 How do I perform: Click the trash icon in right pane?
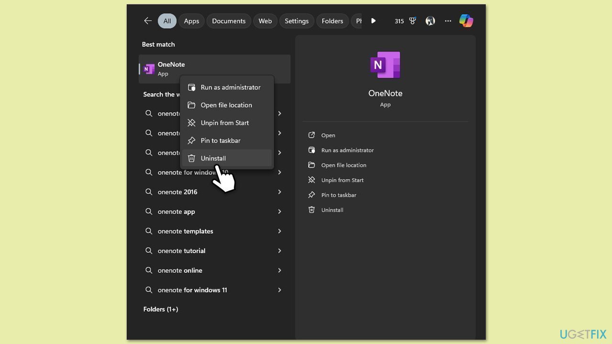coord(312,210)
